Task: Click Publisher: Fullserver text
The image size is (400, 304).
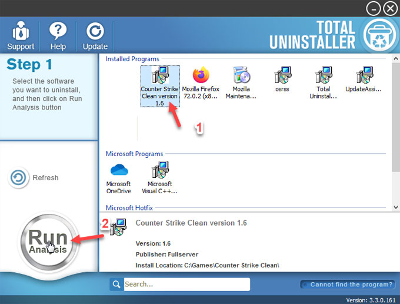Action: point(167,255)
